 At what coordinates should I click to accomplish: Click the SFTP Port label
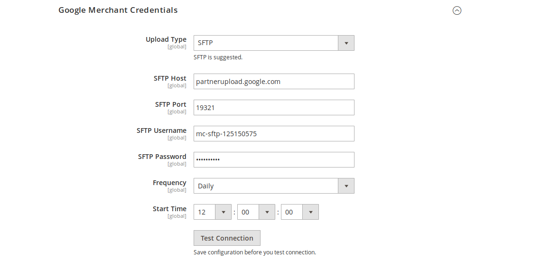pyautogui.click(x=171, y=104)
